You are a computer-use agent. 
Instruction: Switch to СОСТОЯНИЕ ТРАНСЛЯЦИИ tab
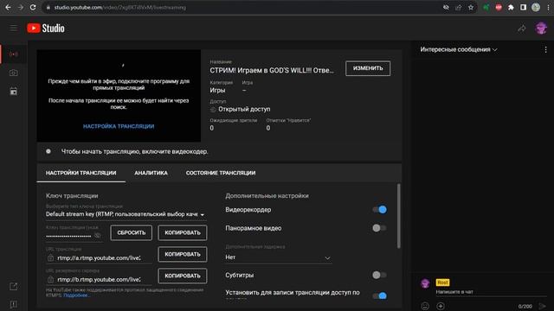coord(221,173)
